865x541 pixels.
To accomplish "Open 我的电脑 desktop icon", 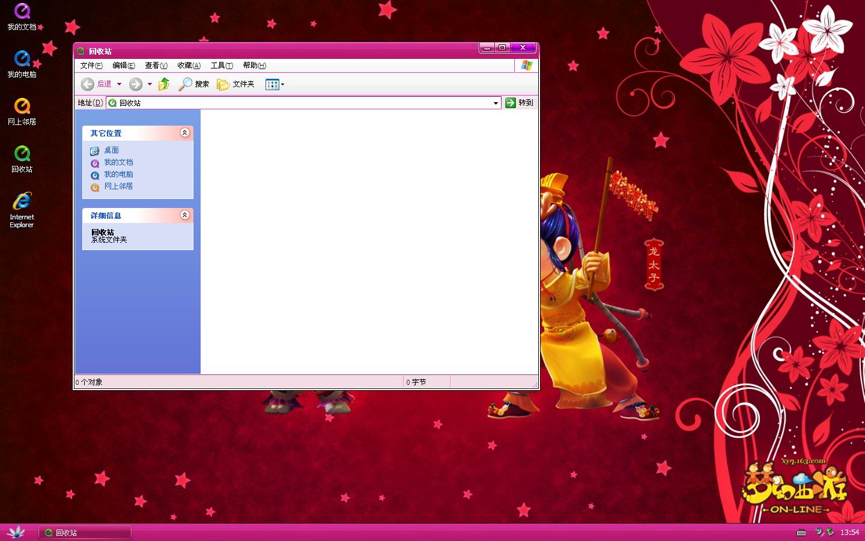I will [22, 64].
